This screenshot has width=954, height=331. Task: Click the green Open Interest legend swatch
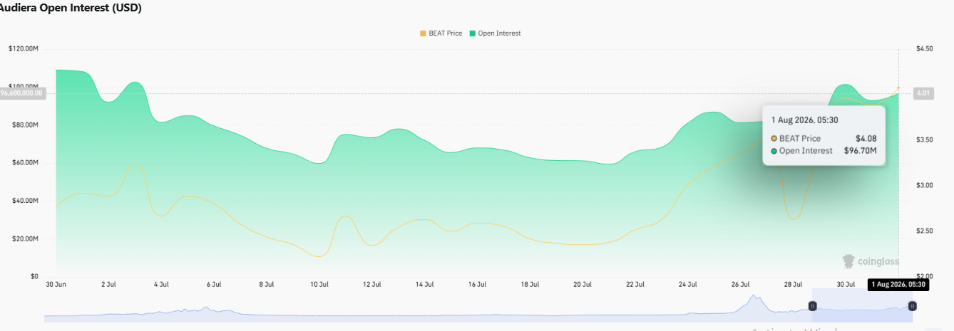point(472,33)
